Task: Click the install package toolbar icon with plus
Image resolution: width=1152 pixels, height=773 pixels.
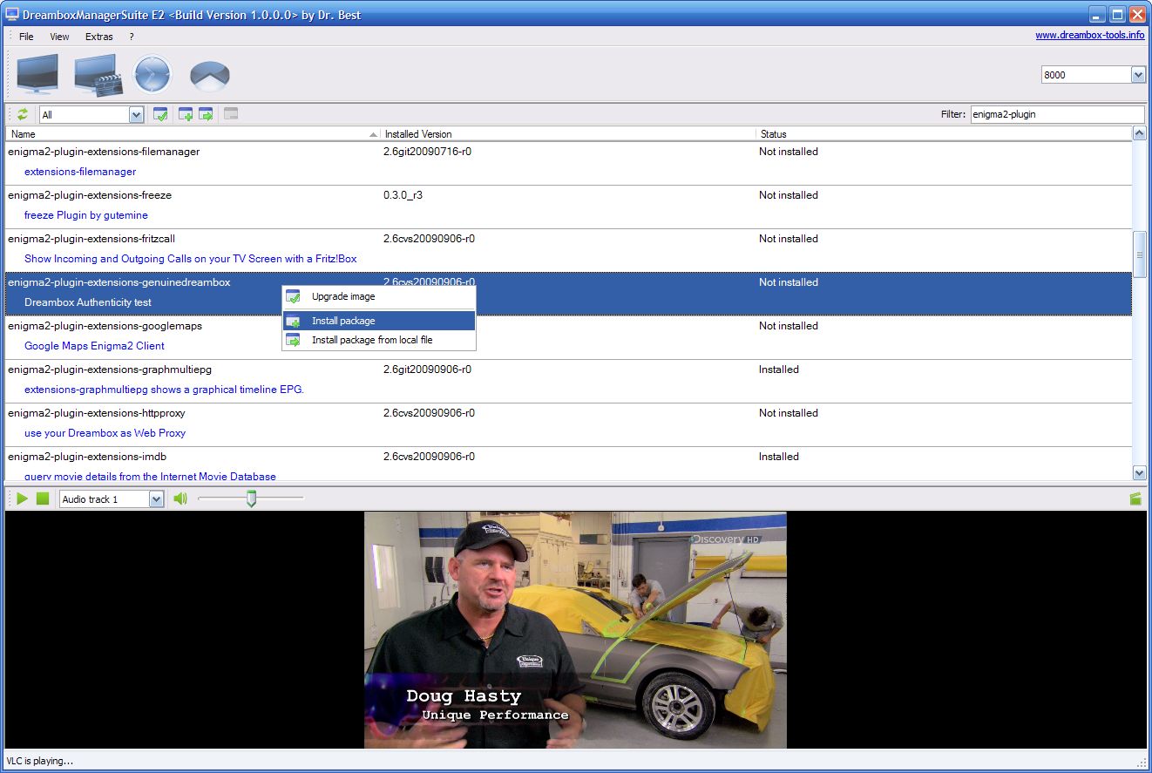Action: click(185, 114)
